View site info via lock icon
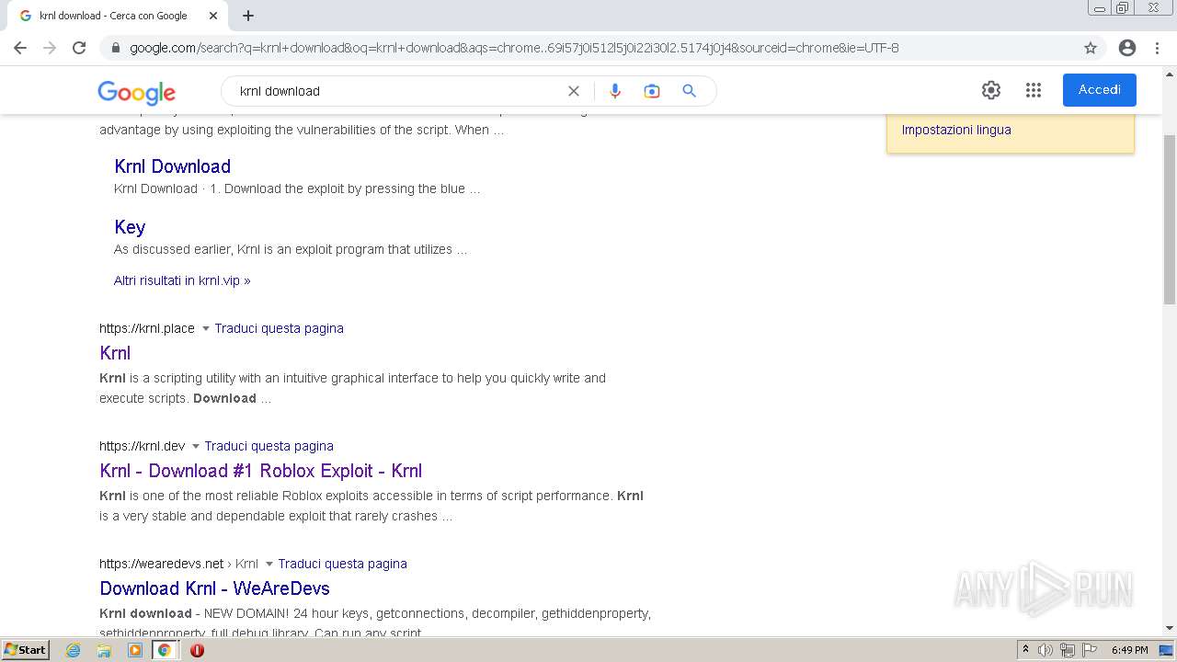Viewport: 1177px width, 662px height. pos(115,48)
